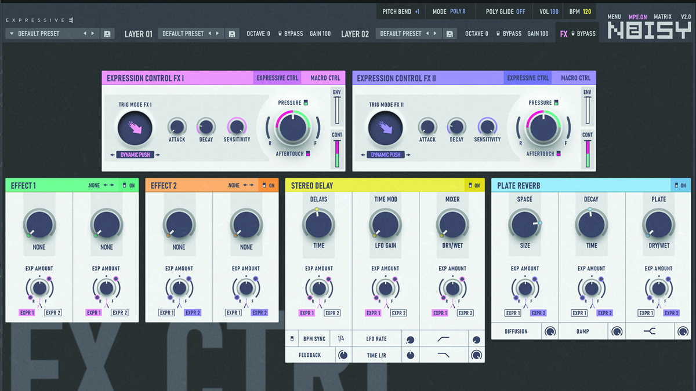This screenshot has width=696, height=391.
Task: Open the MATRIX view
Action: [x=663, y=17]
